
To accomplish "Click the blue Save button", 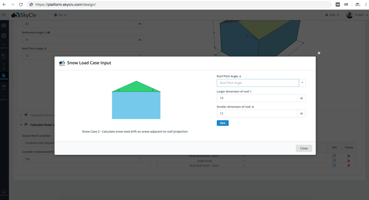I will (223, 123).
